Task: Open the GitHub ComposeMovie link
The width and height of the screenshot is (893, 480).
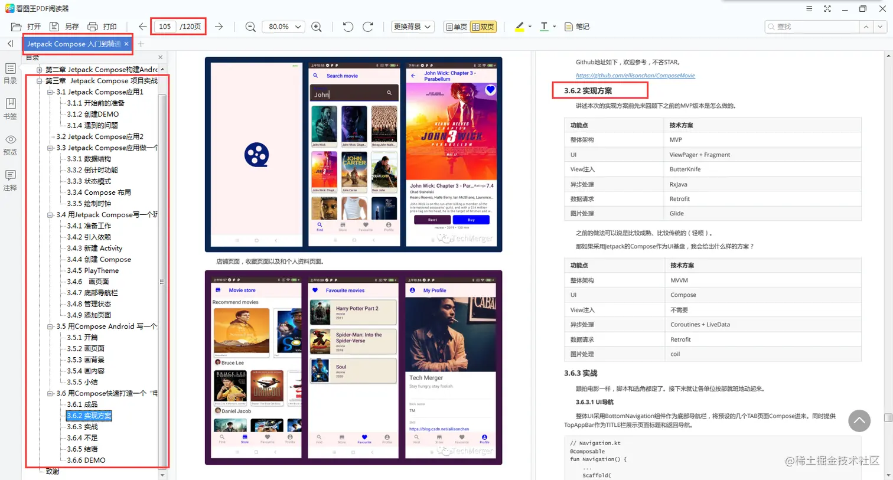Action: pyautogui.click(x=635, y=76)
